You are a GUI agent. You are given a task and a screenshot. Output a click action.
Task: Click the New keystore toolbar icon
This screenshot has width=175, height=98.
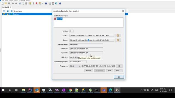[x=2, y=4]
